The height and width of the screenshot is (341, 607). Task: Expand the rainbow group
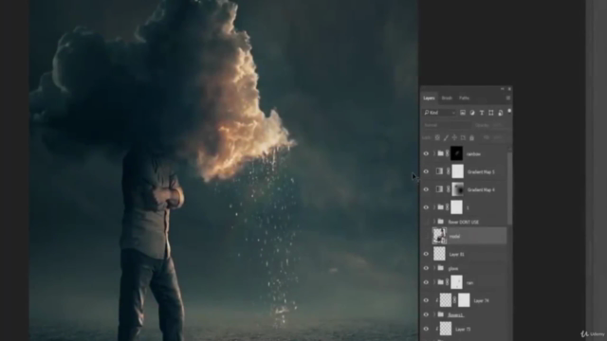tap(434, 153)
